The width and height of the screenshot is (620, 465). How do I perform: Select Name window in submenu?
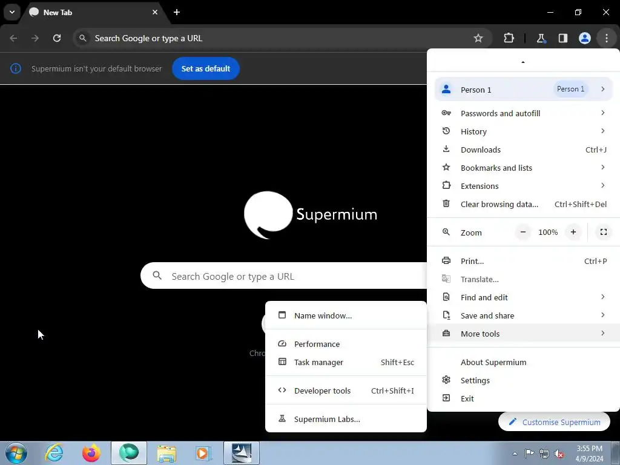click(346, 315)
